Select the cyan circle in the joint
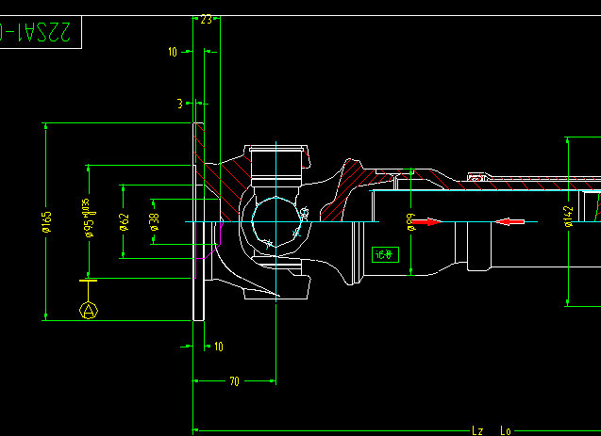 pyautogui.click(x=275, y=222)
